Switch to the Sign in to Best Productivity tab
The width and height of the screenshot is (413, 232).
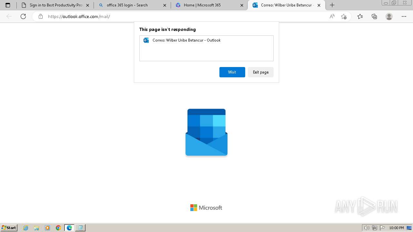tap(56, 5)
